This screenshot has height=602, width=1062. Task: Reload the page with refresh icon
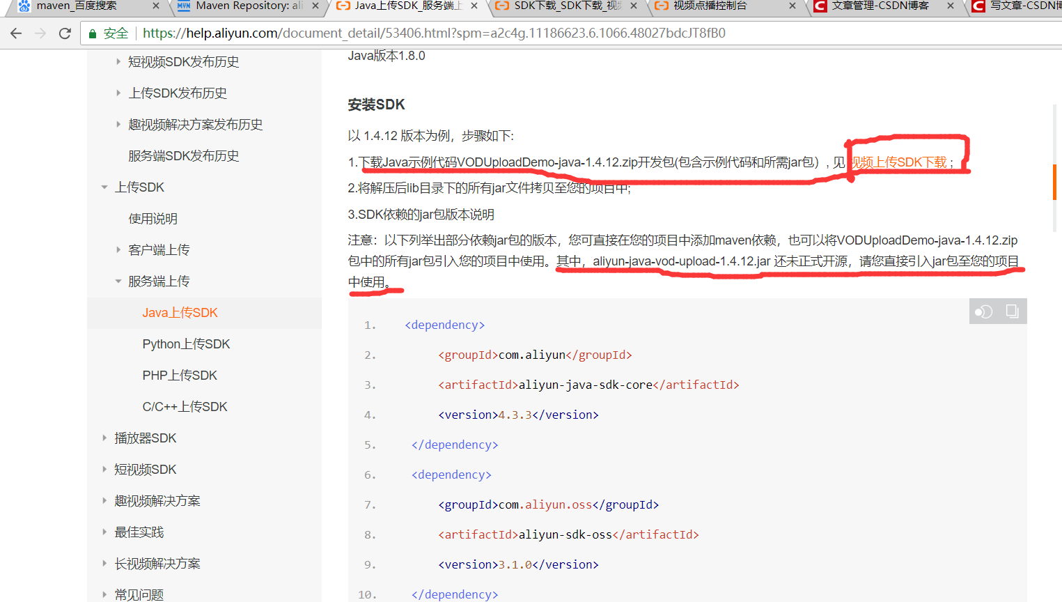[x=65, y=33]
